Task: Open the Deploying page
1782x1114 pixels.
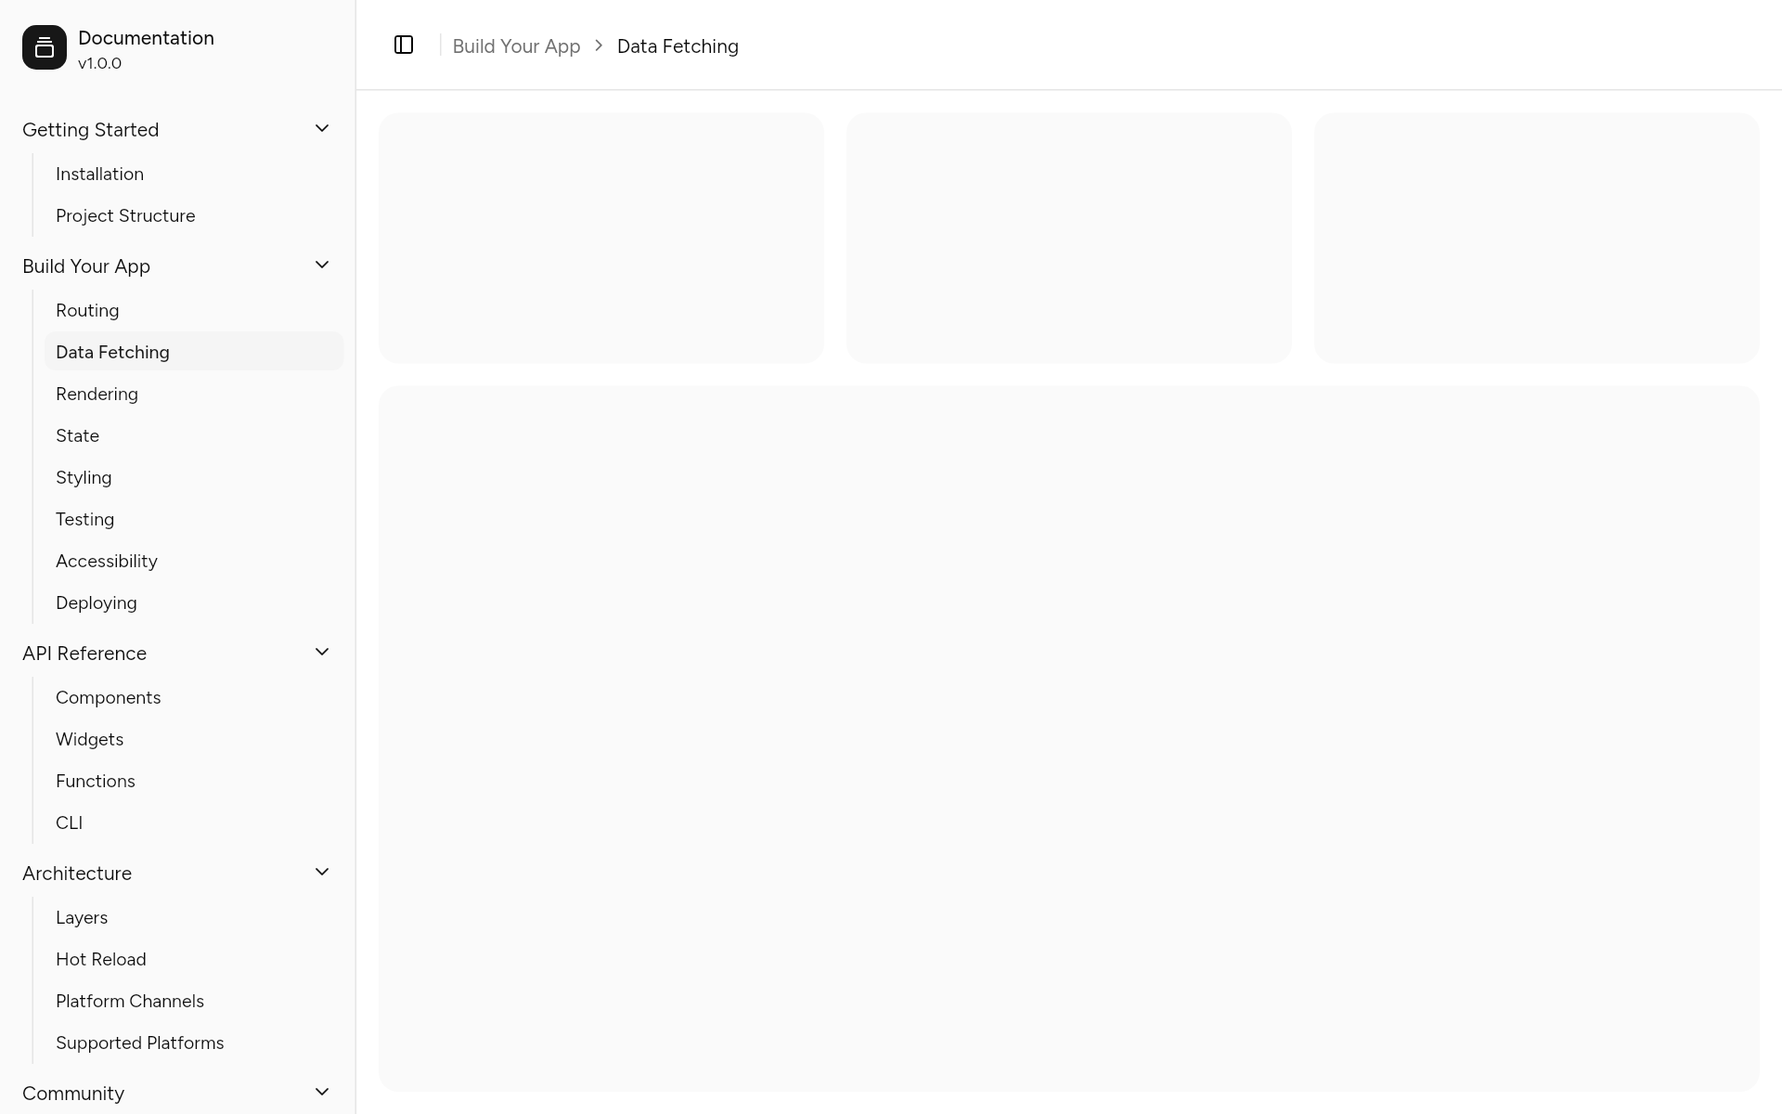Action: click(194, 602)
